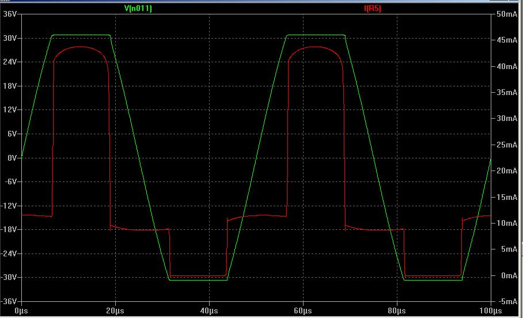This screenshot has height=318, width=523.
Task: Click the 0V left axis label
Action: click(12, 158)
